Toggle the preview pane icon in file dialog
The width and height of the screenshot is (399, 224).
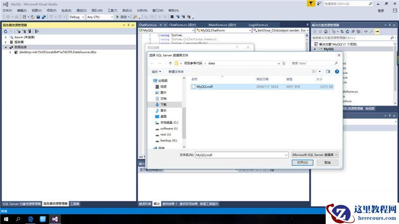[x=328, y=71]
